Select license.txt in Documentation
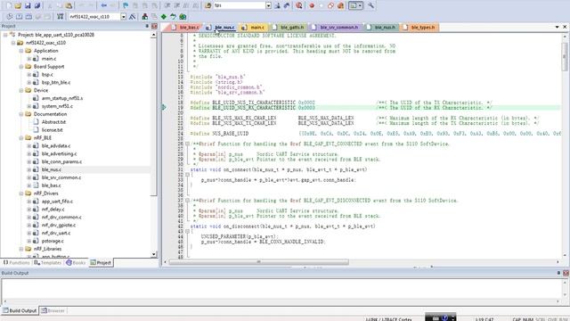The image size is (570, 321). pos(52,130)
